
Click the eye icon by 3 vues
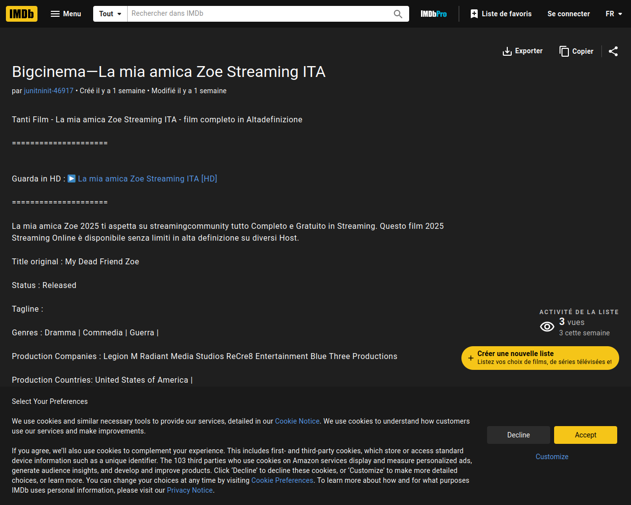coord(547,327)
